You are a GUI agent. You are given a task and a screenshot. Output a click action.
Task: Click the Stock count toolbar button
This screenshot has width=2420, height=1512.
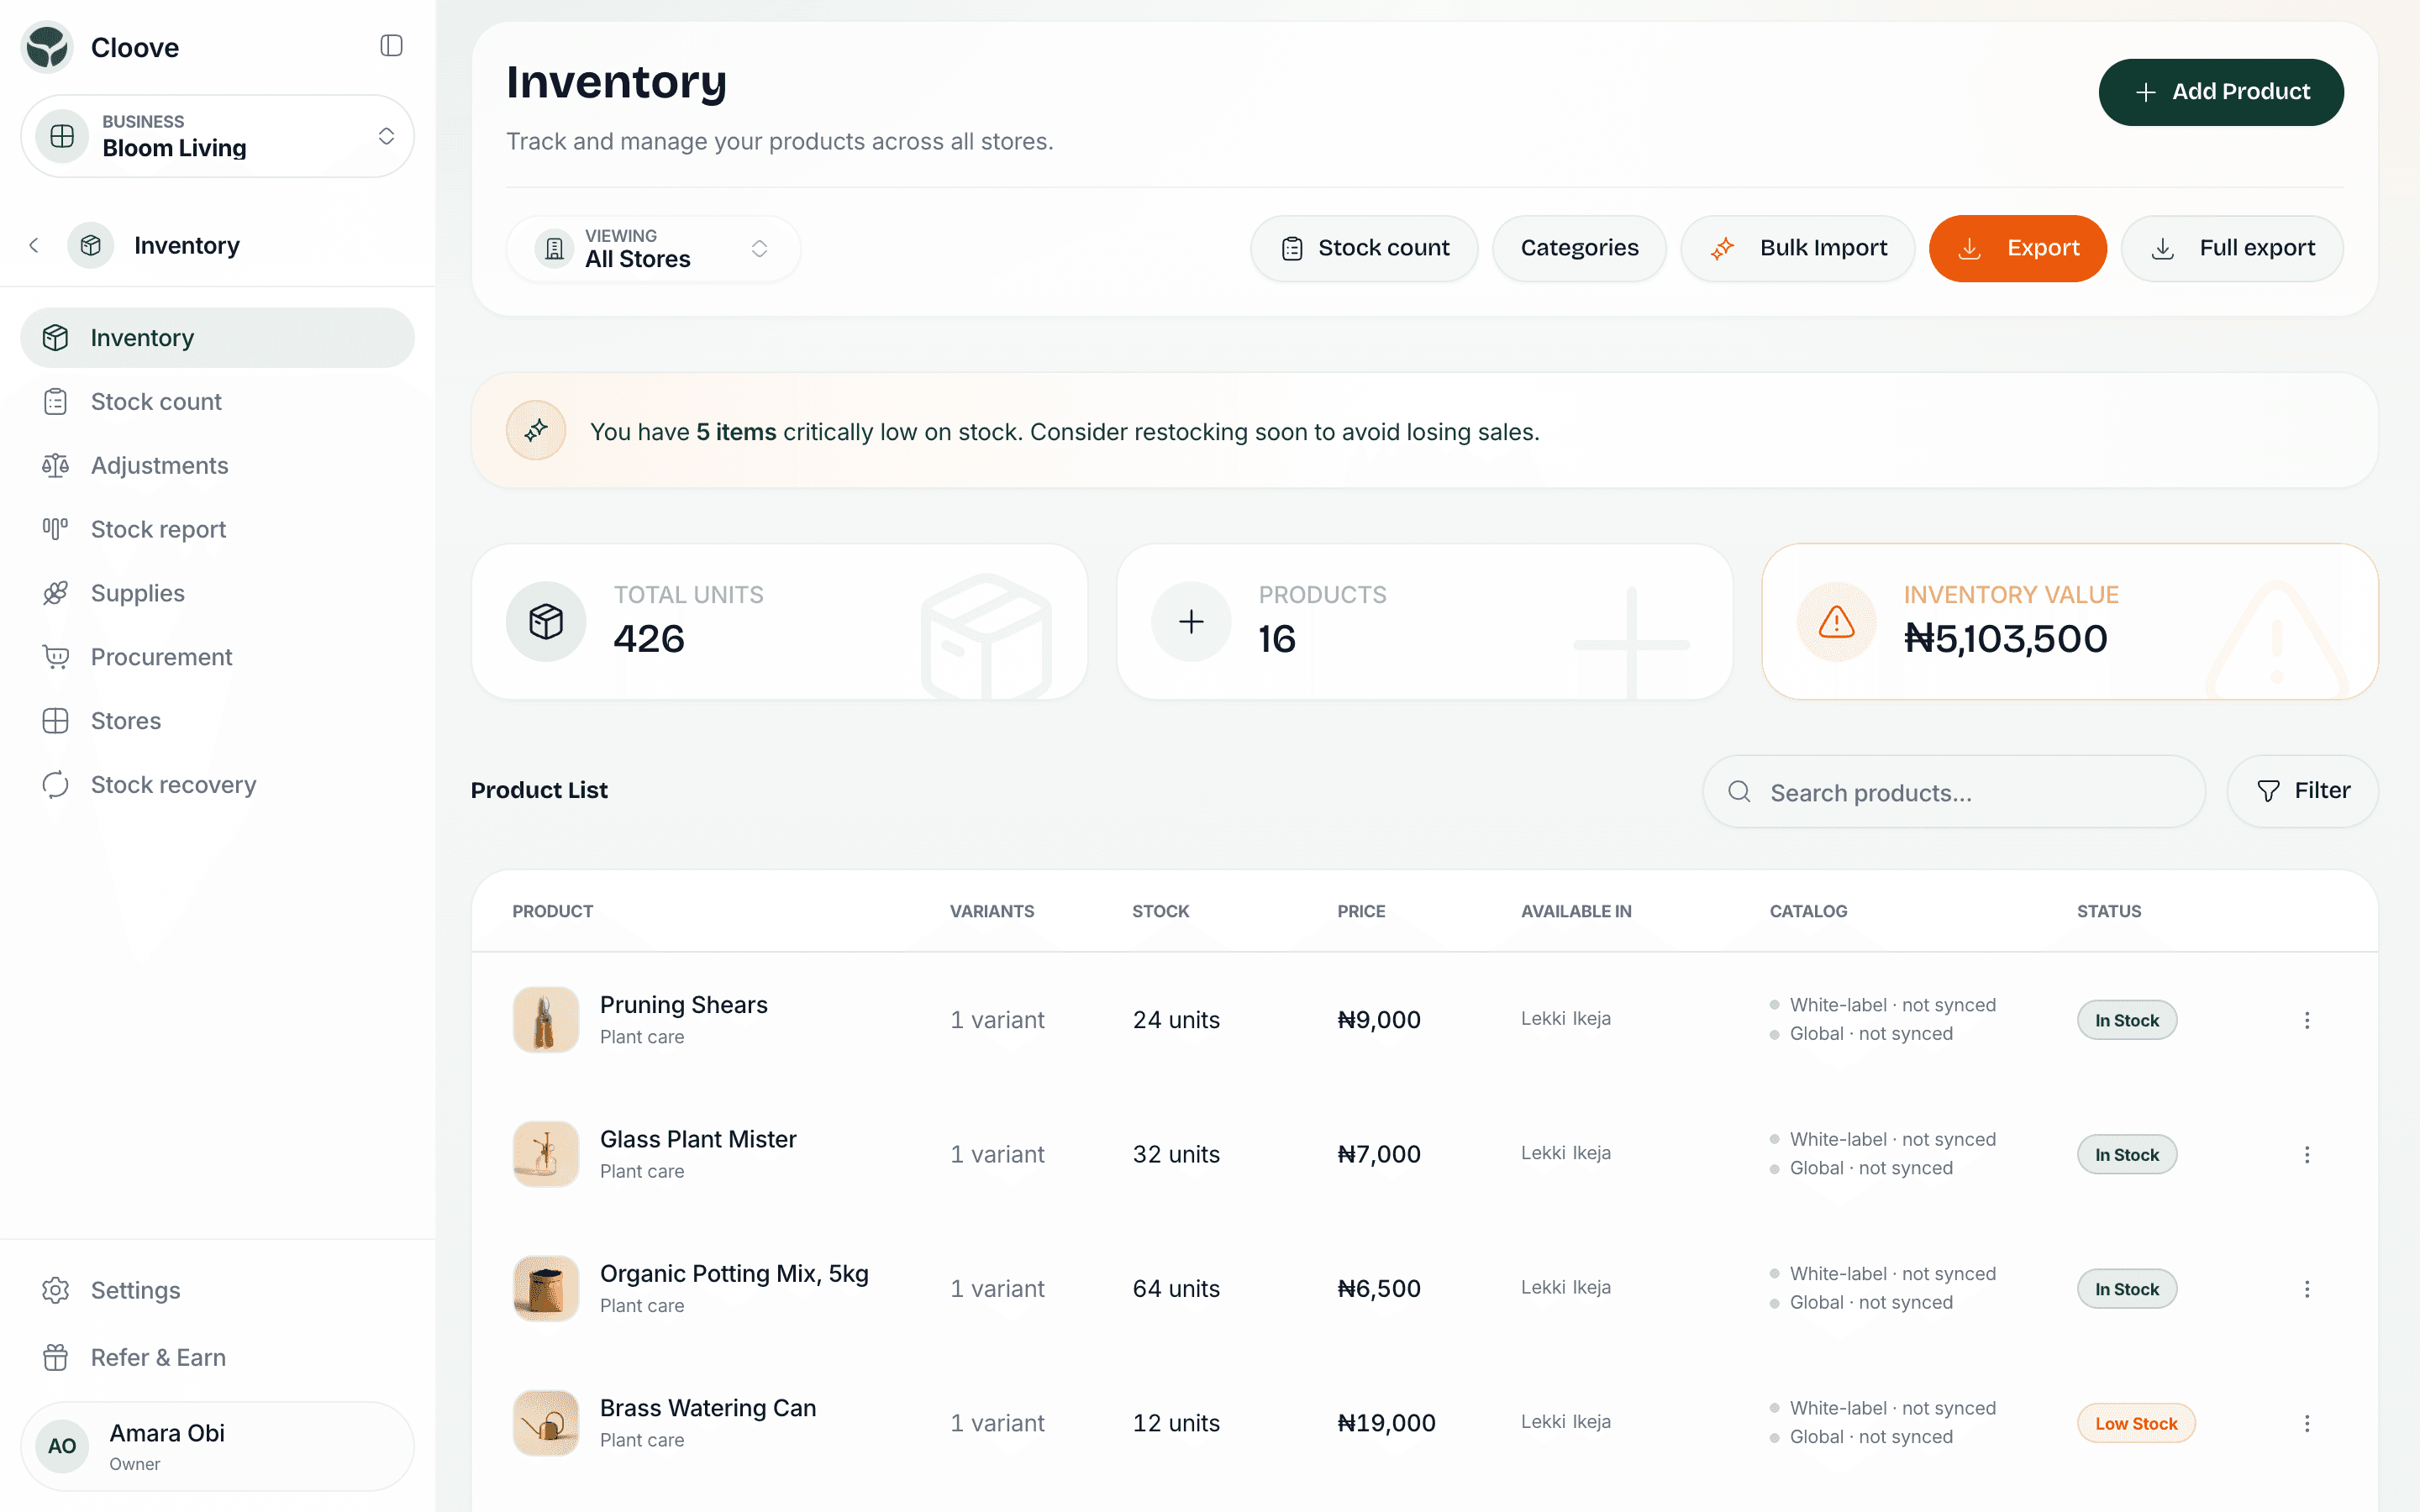(1364, 248)
